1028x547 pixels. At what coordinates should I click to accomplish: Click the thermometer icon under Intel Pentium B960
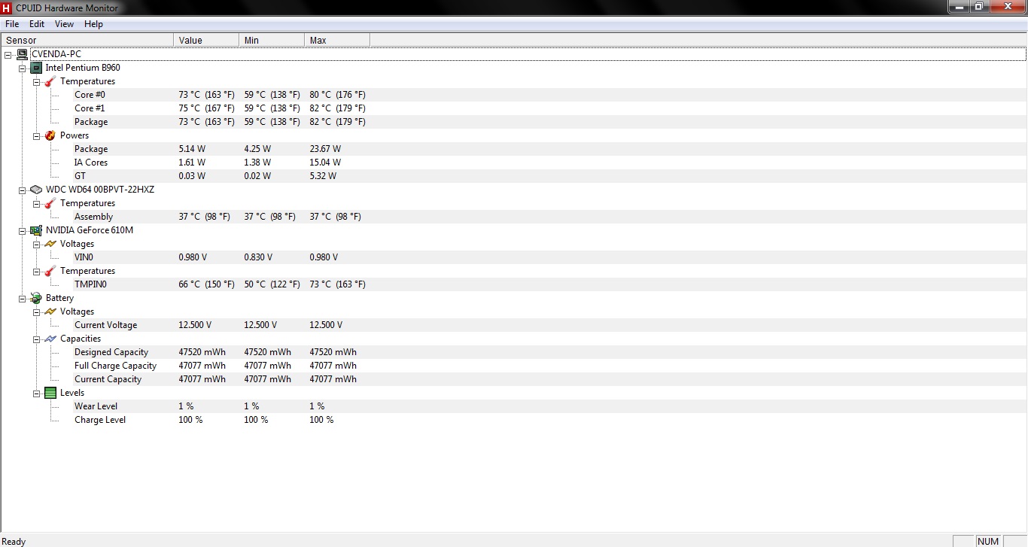click(x=50, y=81)
